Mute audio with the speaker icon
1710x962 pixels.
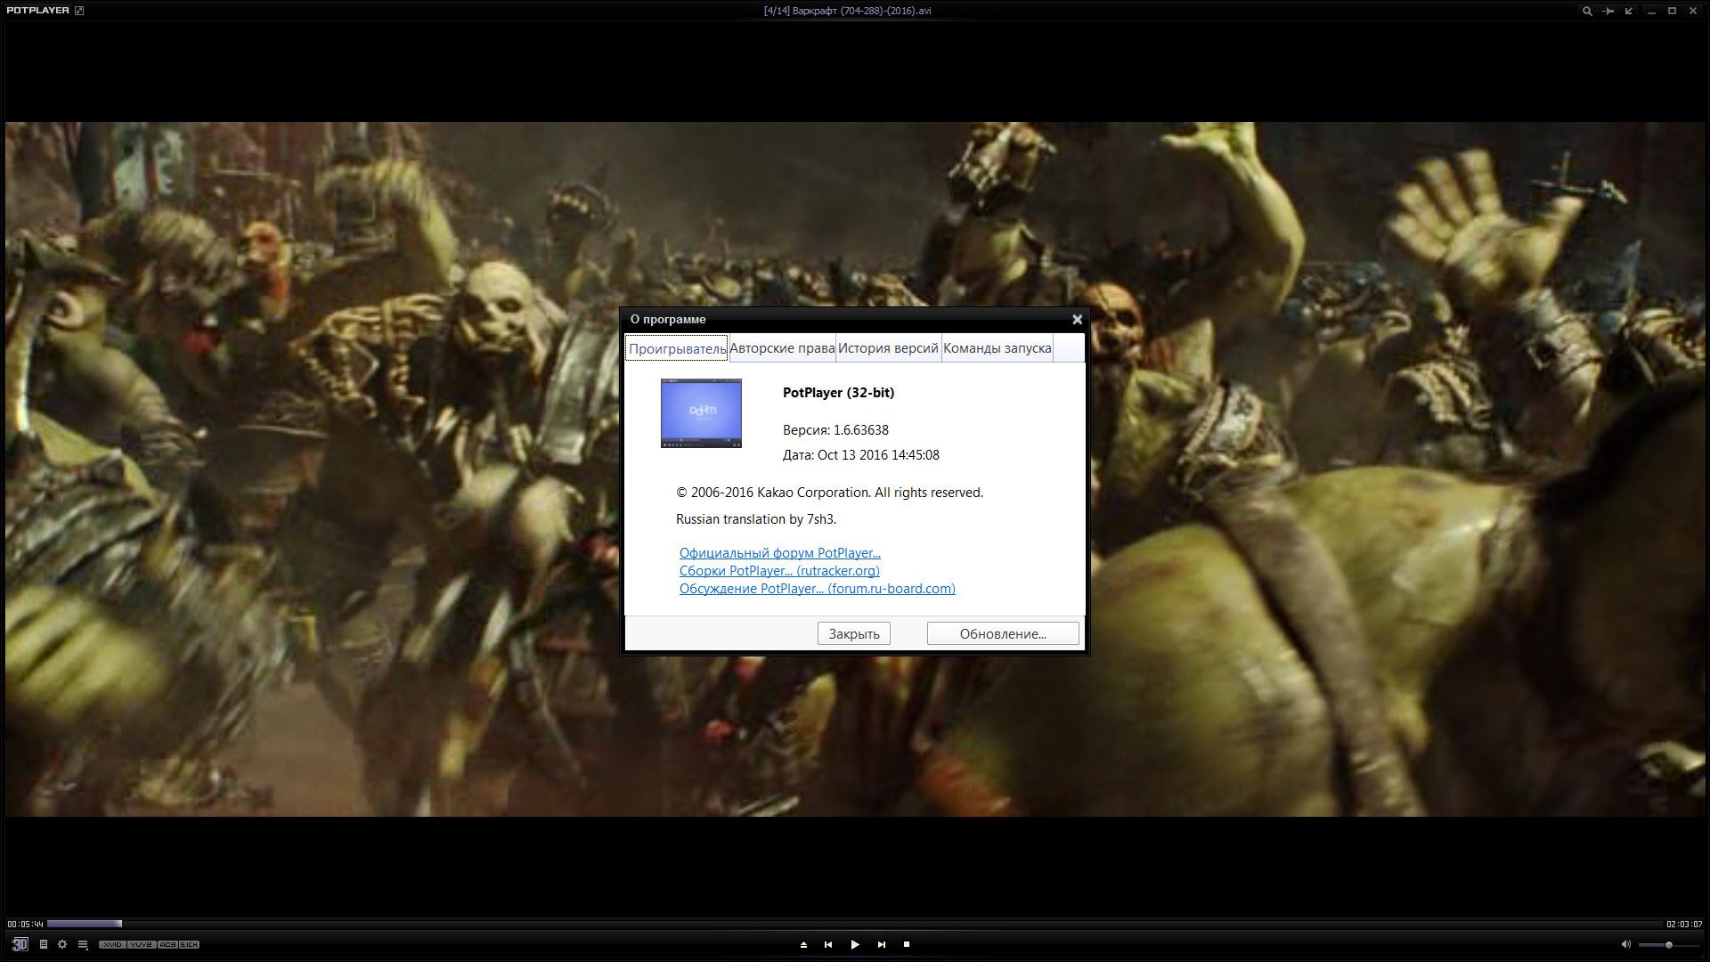1625,944
